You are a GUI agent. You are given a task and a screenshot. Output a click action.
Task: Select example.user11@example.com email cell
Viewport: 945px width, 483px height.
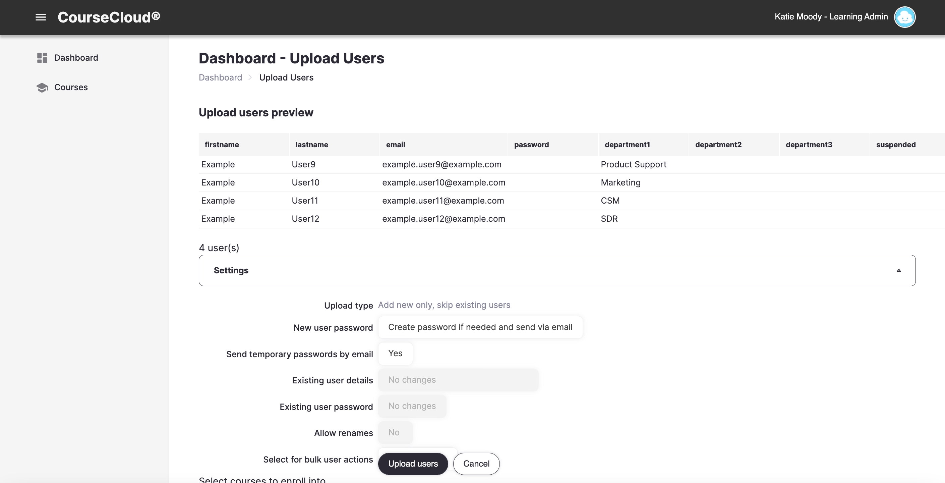442,200
